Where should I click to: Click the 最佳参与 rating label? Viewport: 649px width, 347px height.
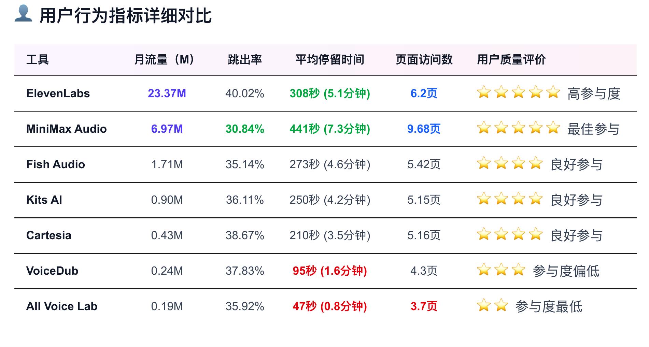tap(594, 129)
